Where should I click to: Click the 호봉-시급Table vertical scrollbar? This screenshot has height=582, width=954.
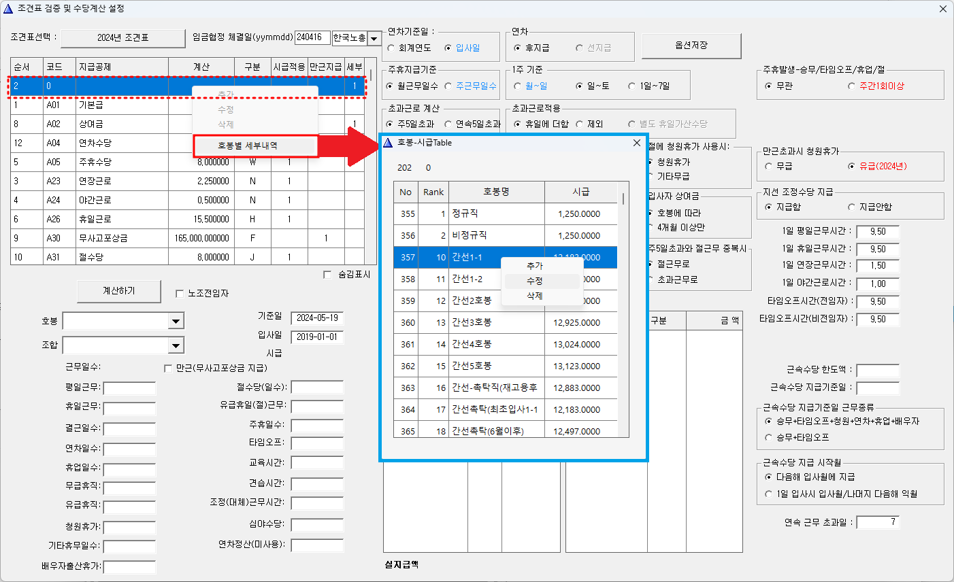(623, 309)
